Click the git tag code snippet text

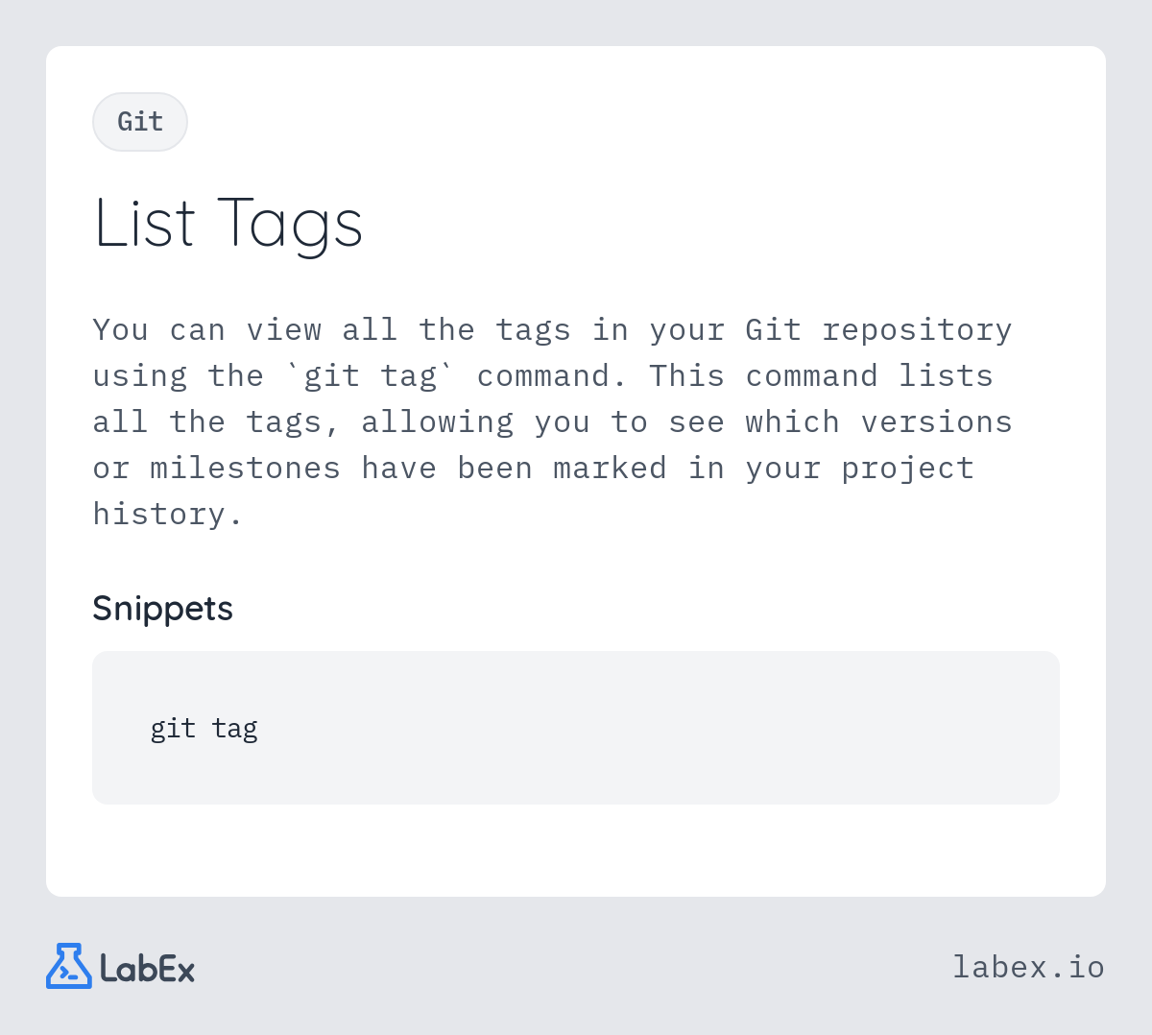(204, 729)
